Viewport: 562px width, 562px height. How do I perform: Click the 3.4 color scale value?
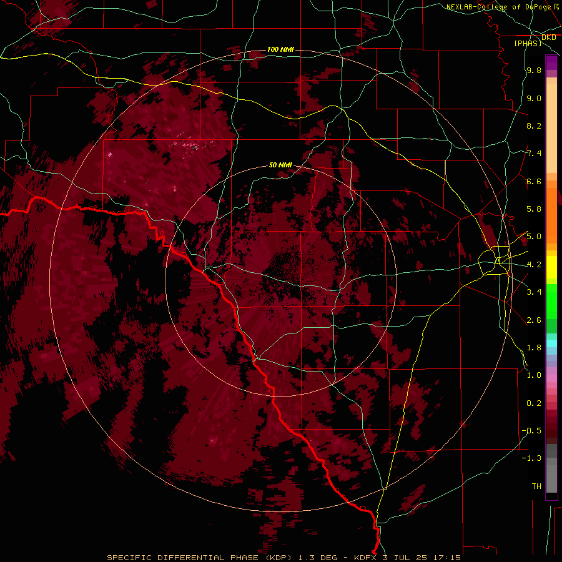[534, 292]
